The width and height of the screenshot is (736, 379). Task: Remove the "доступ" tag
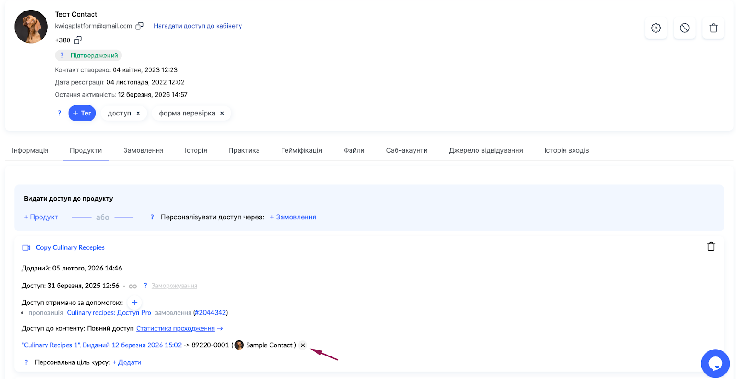pyautogui.click(x=138, y=113)
